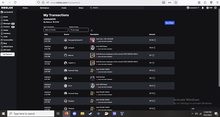This screenshot has width=220, height=117.
Task: Open penguin's profile link
Action: point(71,48)
